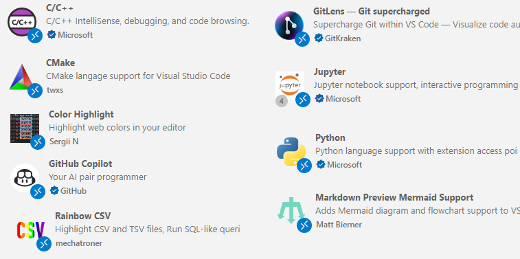The image size is (520, 259).
Task: Click description starting 'Highlight CSV and TSV files'
Action: point(148,229)
